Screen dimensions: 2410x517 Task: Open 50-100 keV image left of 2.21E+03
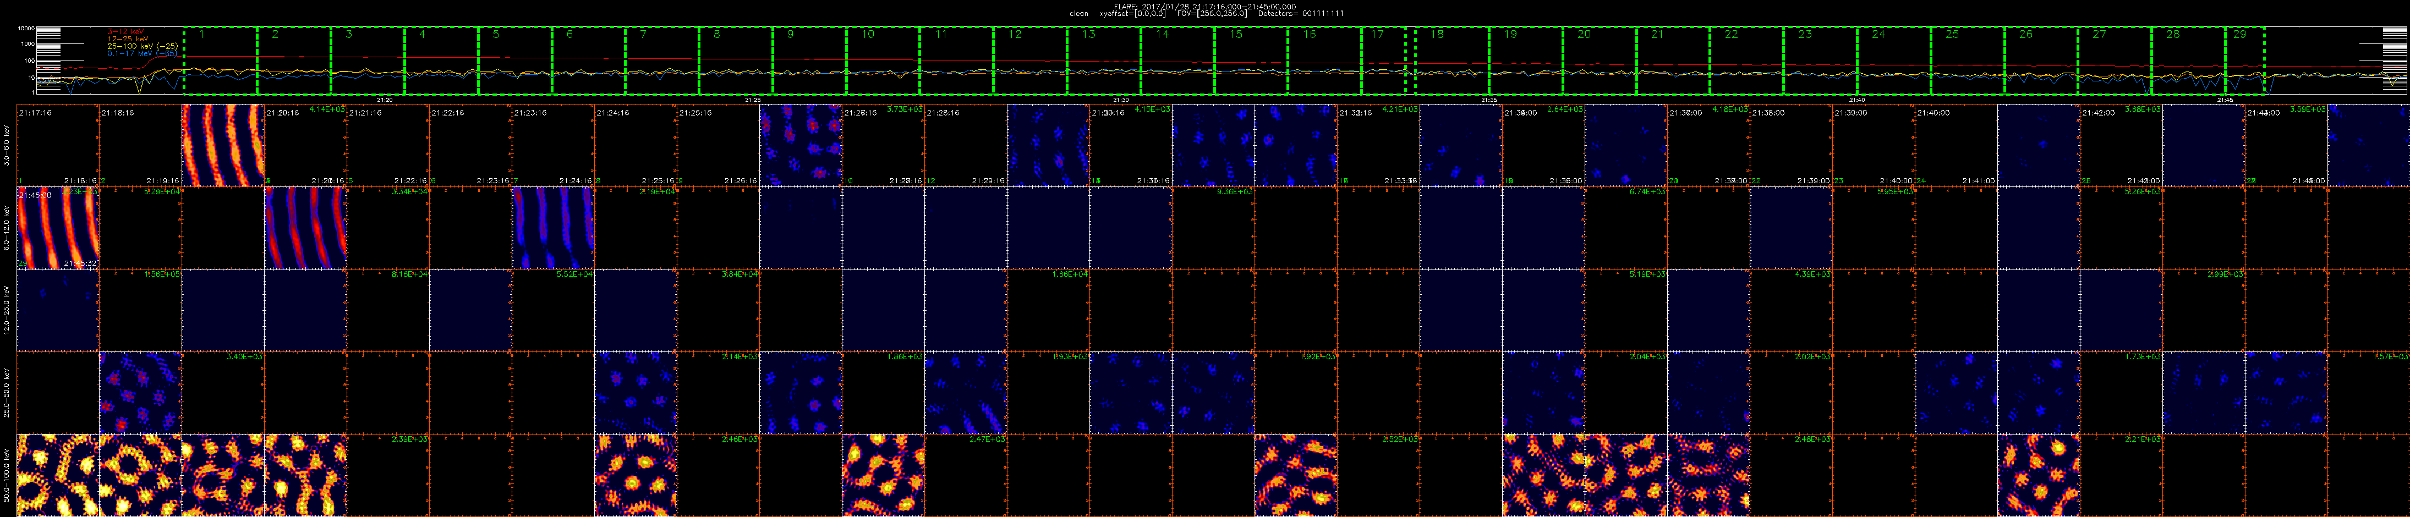[2039, 475]
